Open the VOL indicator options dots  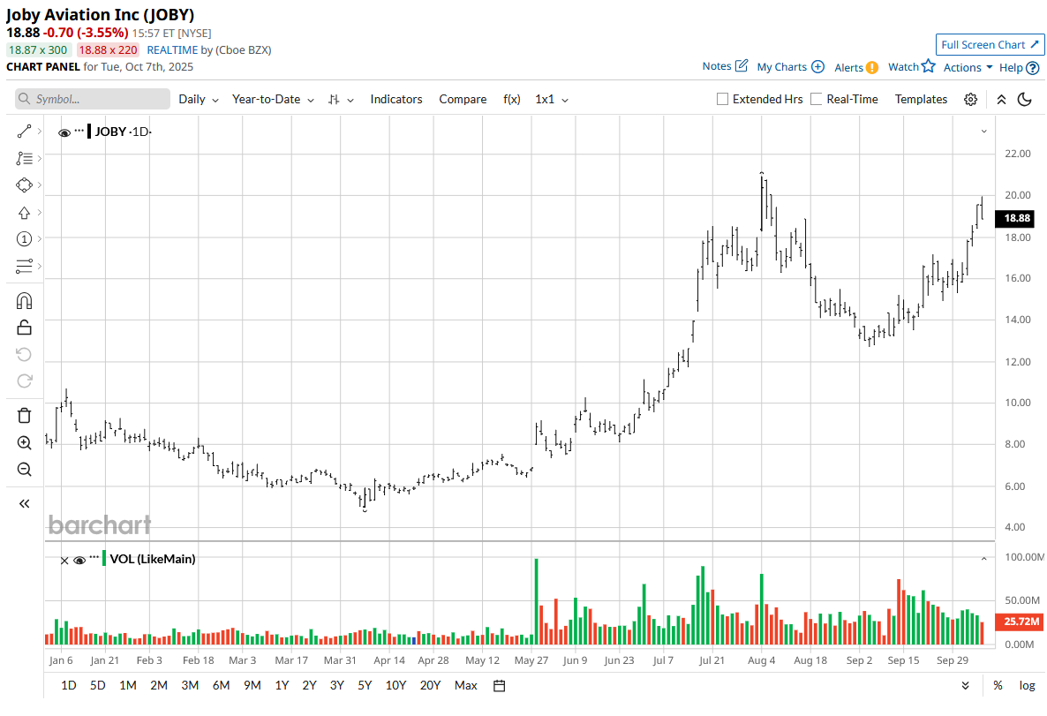(x=94, y=555)
